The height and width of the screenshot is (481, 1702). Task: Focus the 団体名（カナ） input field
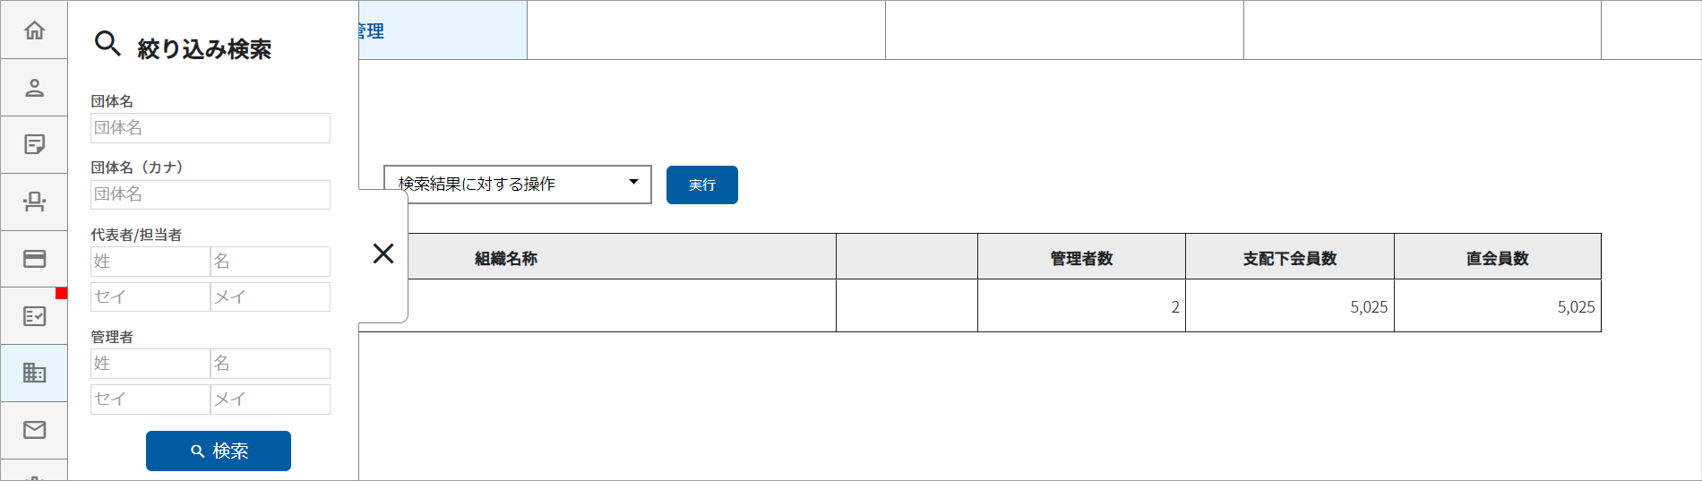pyautogui.click(x=211, y=194)
